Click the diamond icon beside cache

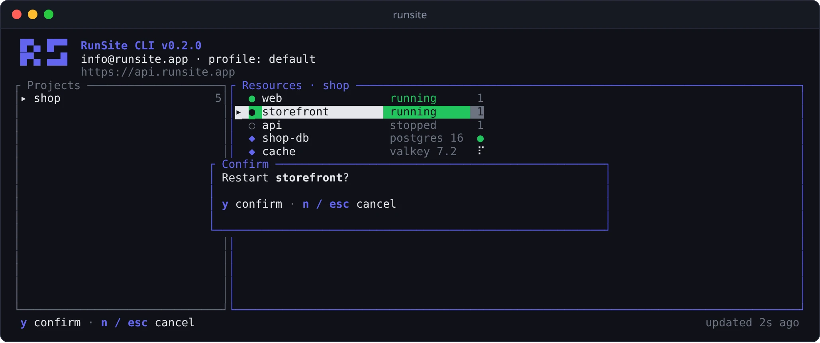click(252, 152)
